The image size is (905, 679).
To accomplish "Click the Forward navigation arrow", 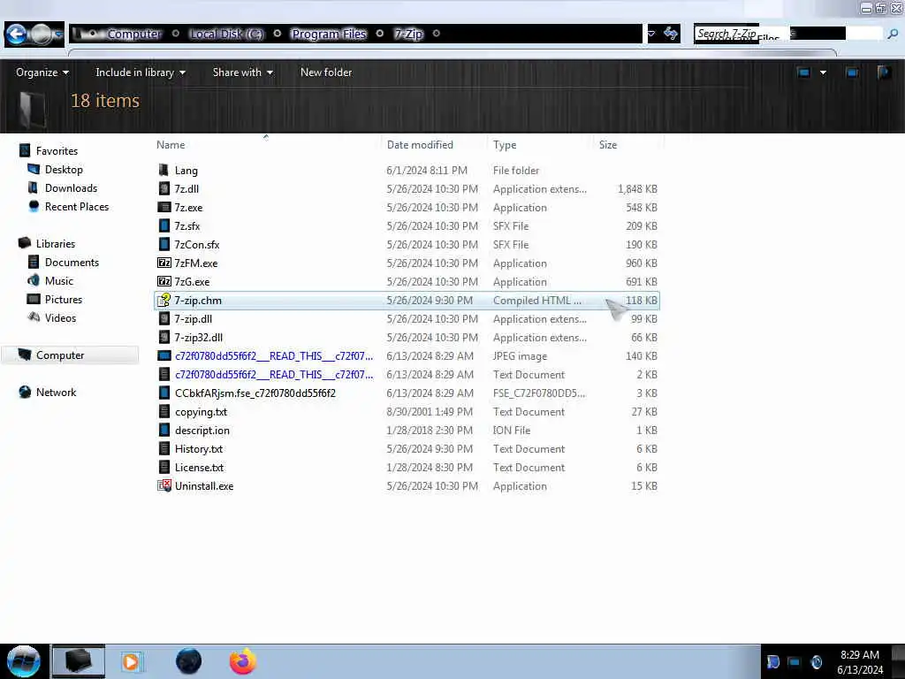I will click(41, 34).
